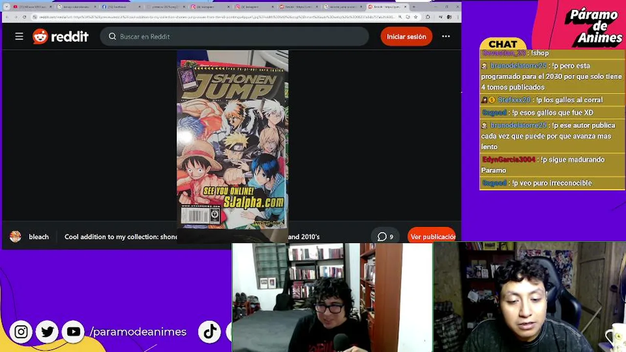The height and width of the screenshot is (352, 626).
Task: Open a new browser tab
Action: [414, 7]
